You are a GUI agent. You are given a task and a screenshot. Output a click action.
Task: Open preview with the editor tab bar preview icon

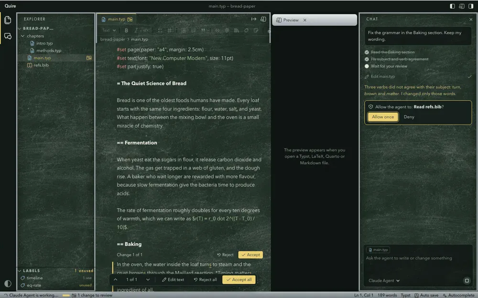263,19
